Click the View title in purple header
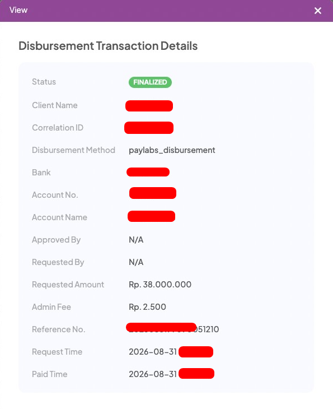This screenshot has height=409, width=333. click(x=18, y=10)
